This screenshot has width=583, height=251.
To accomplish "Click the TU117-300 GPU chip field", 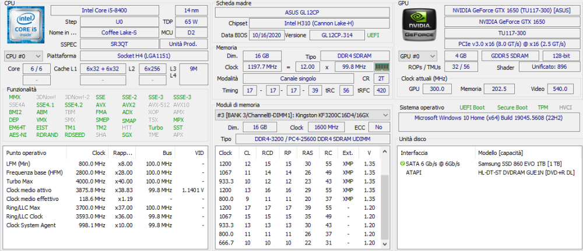I will coord(512,33).
